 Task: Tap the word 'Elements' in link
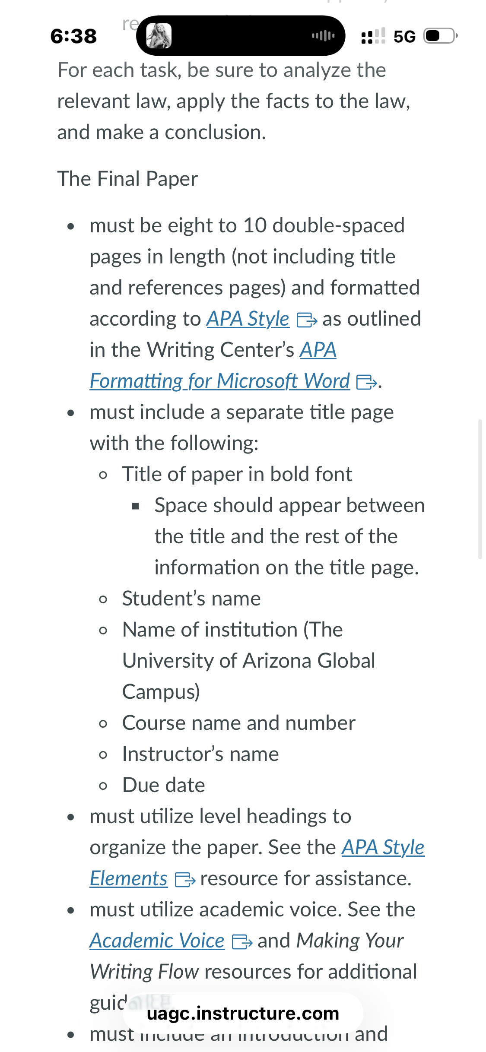pyautogui.click(x=129, y=878)
